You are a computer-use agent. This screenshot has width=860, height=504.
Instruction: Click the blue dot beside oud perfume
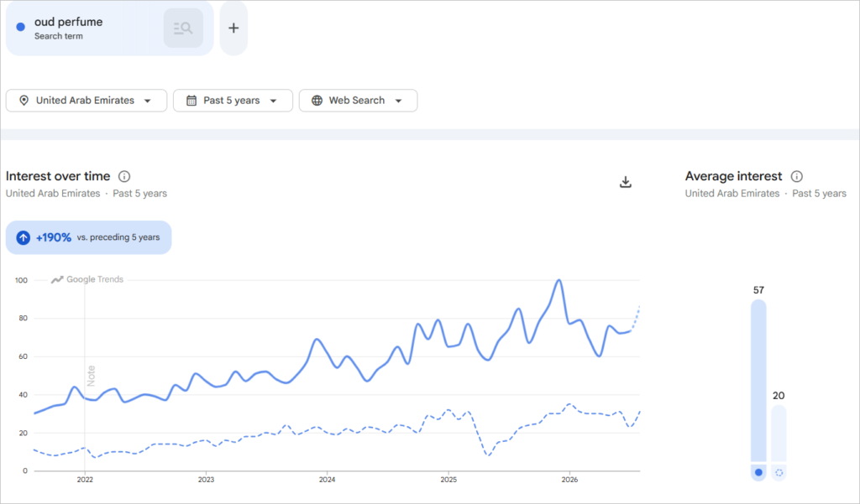tap(21, 27)
